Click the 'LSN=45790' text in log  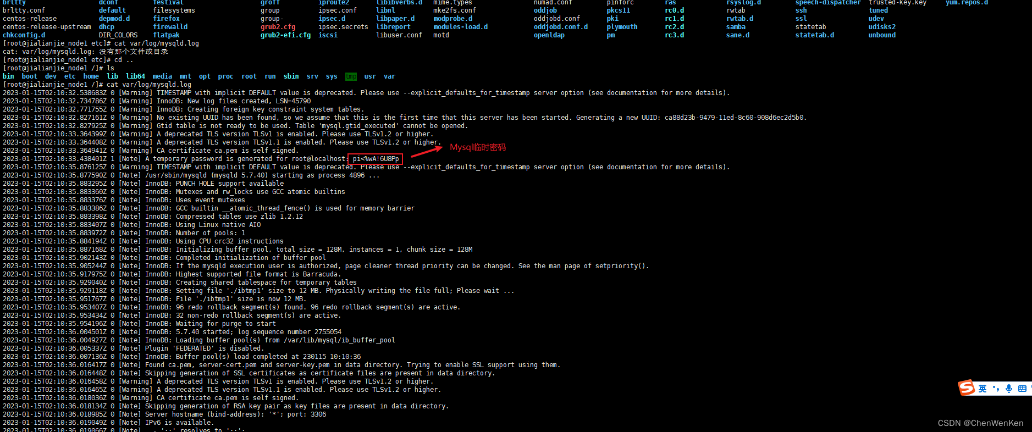pos(293,101)
